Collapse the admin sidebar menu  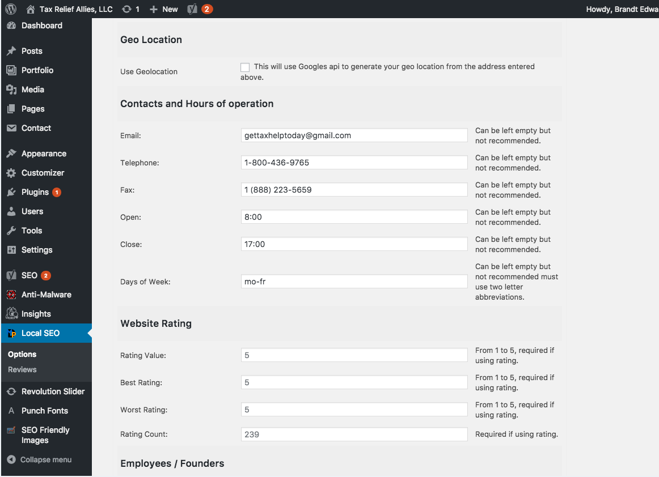click(x=40, y=460)
